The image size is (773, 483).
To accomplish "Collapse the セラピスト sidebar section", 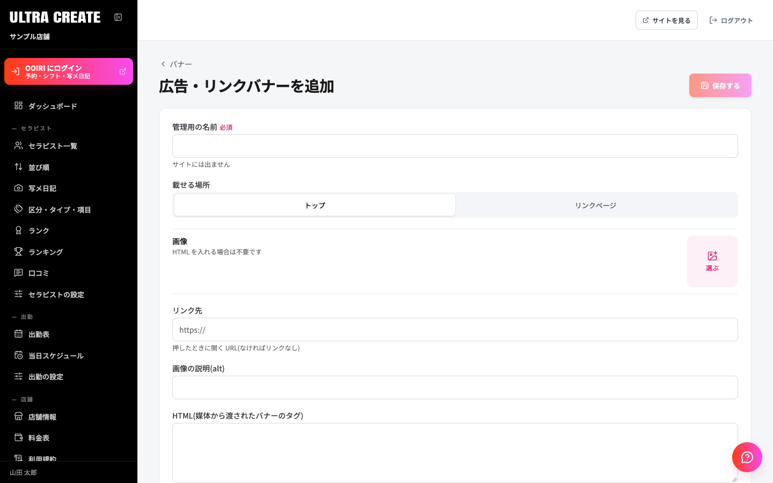I will coord(32,128).
